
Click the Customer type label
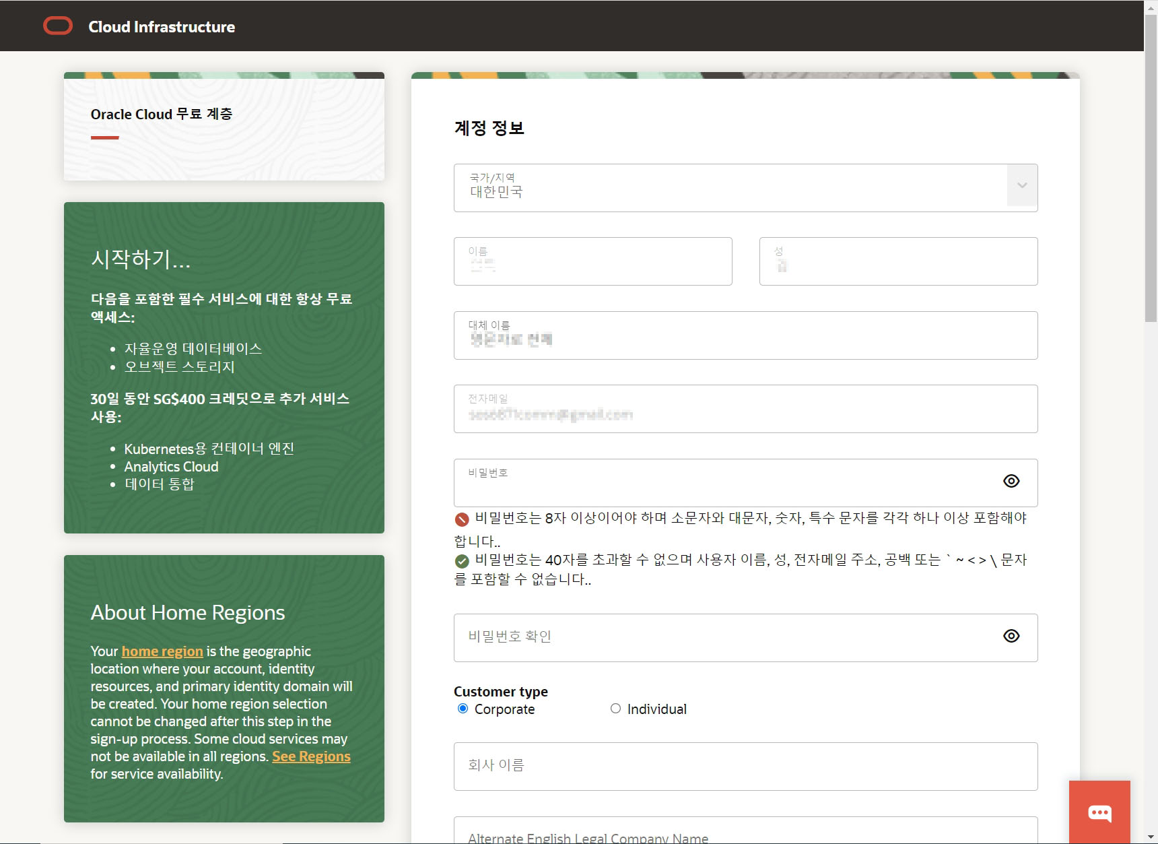pyautogui.click(x=501, y=692)
